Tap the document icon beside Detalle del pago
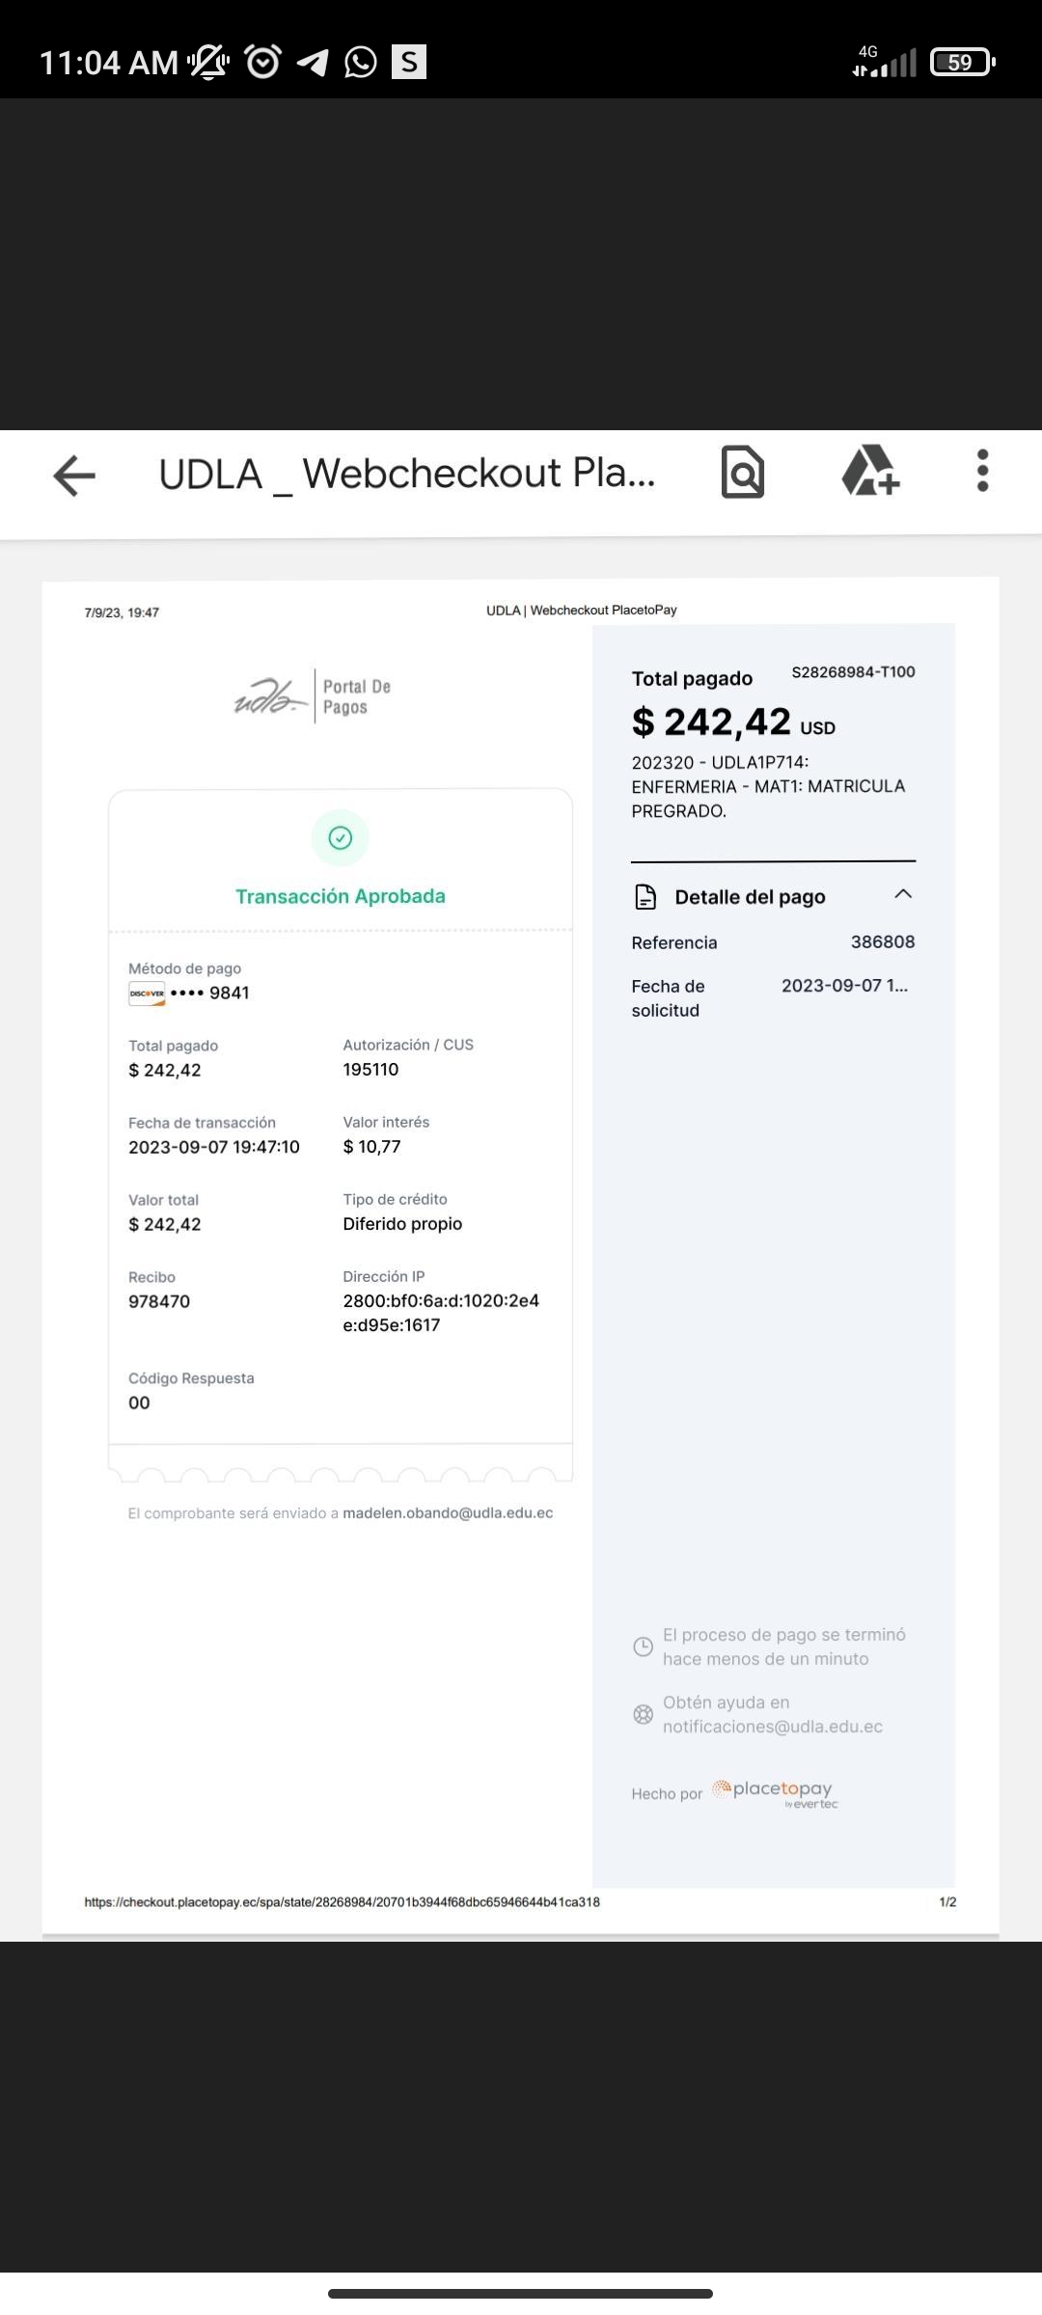Viewport: 1042px width, 2315px height. [x=645, y=897]
